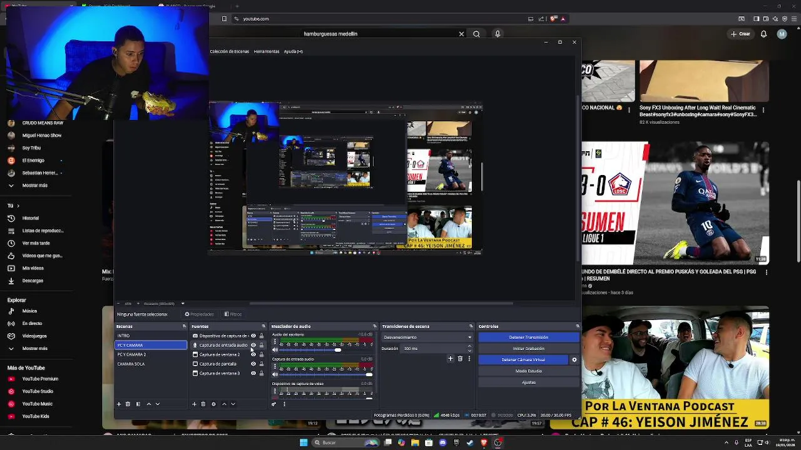Open Herramientas menu in OBS
This screenshot has width=801, height=450.
[x=267, y=51]
